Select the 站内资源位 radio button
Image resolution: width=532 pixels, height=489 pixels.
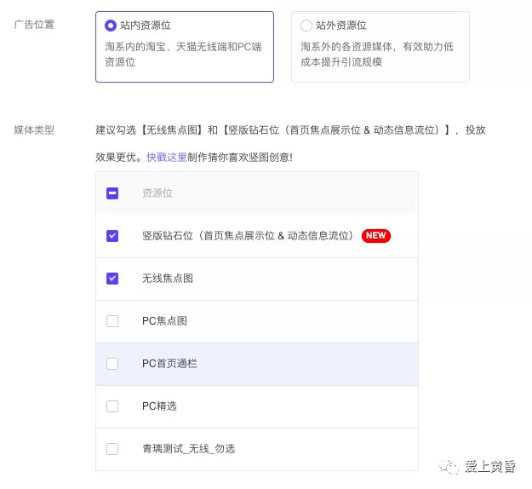(x=111, y=26)
